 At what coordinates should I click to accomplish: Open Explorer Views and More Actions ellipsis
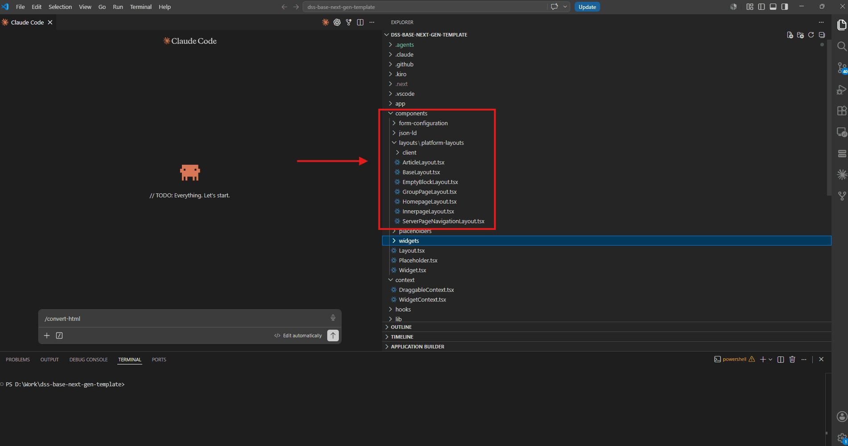click(x=821, y=22)
